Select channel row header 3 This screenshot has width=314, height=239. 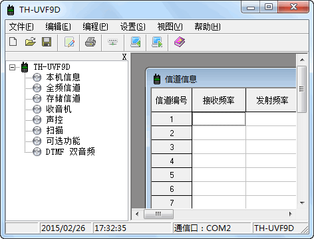pos(172,147)
